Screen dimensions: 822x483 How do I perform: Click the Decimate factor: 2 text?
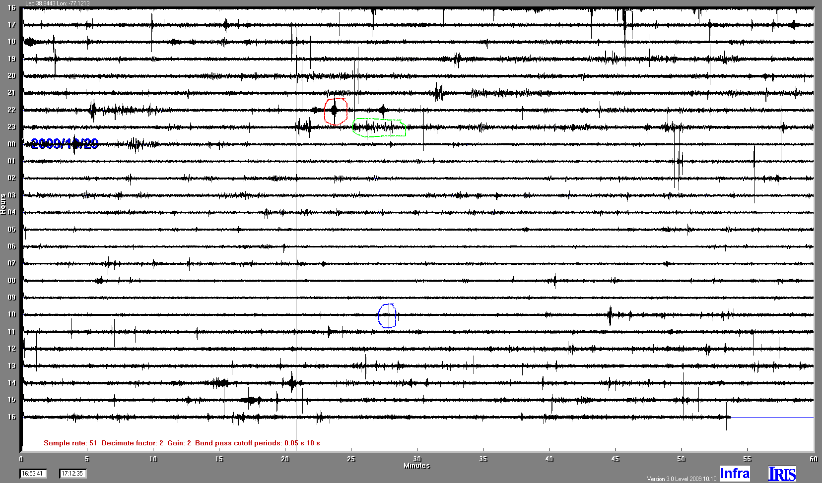pyautogui.click(x=132, y=443)
